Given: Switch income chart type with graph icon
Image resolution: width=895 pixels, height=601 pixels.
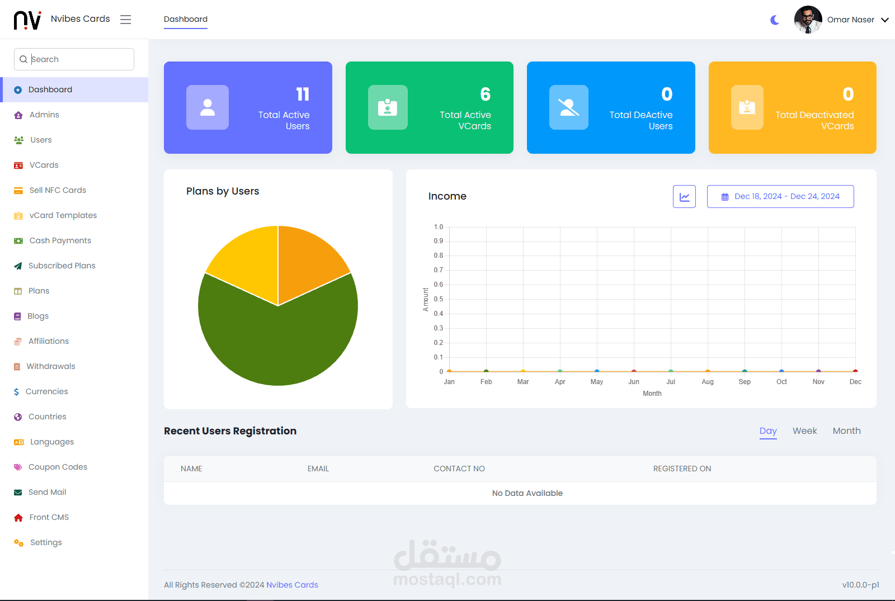Looking at the screenshot, I should pos(684,197).
